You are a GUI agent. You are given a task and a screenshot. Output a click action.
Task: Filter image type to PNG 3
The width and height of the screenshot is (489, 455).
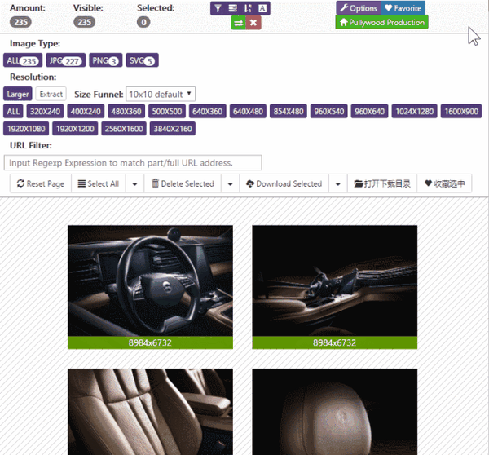pos(105,60)
